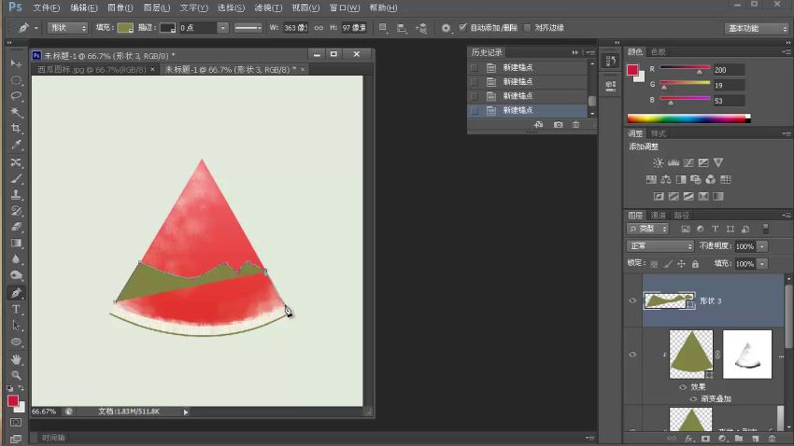This screenshot has height=446, width=794.
Task: Open the tool mode 形状 dropdown
Action: click(x=68, y=28)
